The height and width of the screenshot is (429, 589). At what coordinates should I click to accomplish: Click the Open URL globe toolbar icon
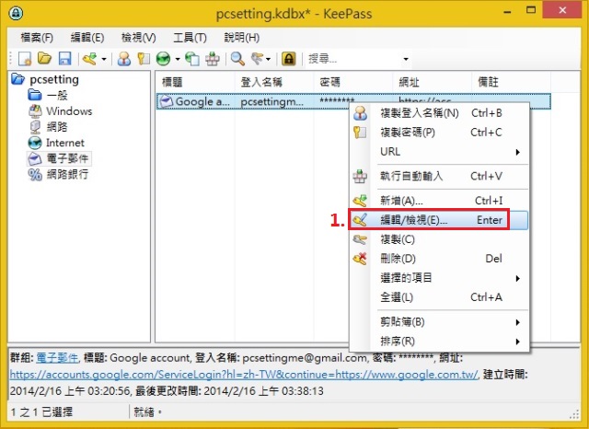pyautogui.click(x=164, y=59)
